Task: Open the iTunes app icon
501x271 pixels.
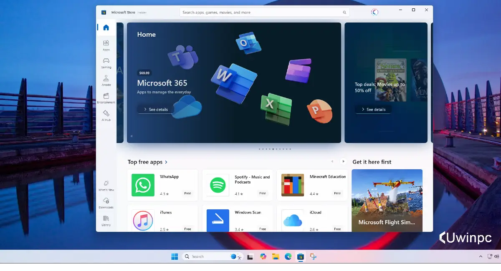Action: pyautogui.click(x=143, y=221)
